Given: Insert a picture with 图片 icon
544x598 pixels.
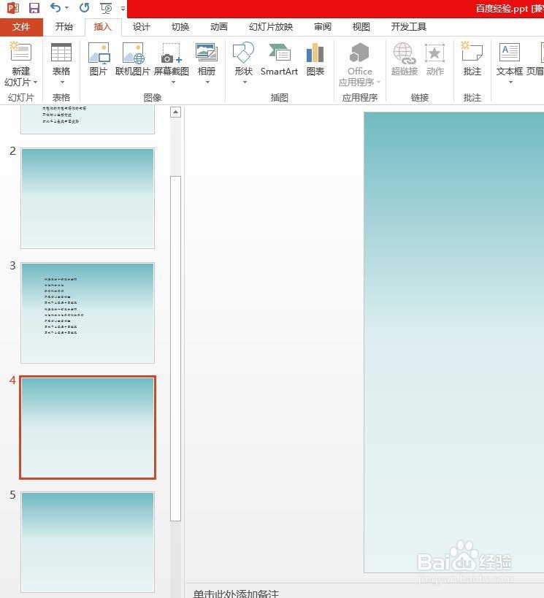Looking at the screenshot, I should (x=99, y=53).
